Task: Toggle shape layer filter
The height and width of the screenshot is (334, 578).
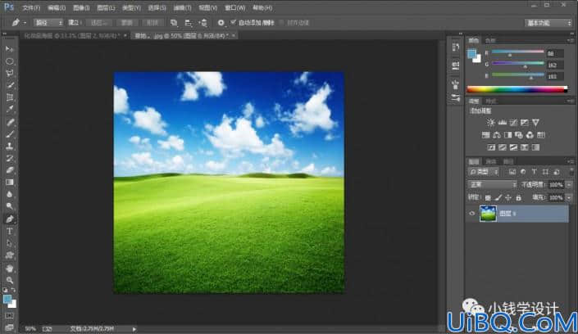Action: tap(545, 172)
